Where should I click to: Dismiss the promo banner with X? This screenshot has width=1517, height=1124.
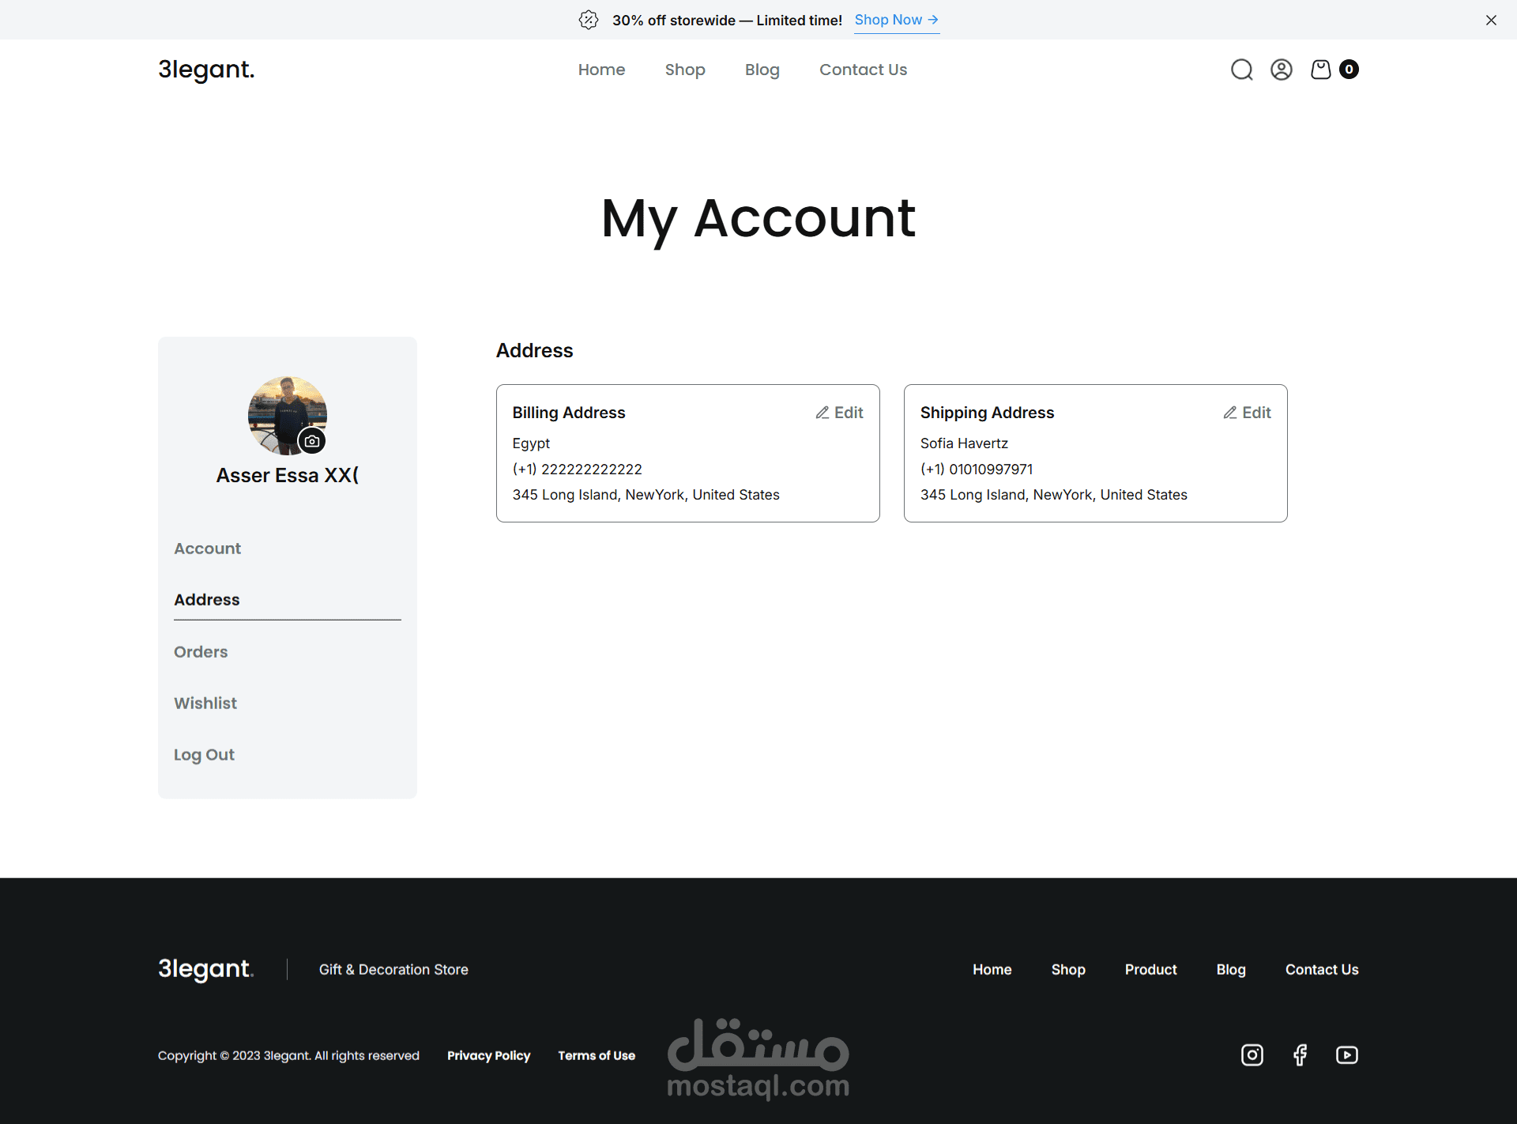point(1490,20)
